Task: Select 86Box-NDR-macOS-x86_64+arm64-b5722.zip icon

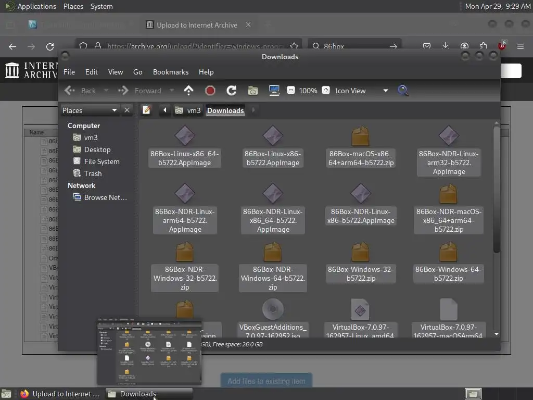Action: pyautogui.click(x=448, y=194)
